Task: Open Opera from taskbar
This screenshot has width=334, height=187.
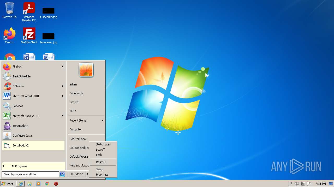Action: pos(56,184)
